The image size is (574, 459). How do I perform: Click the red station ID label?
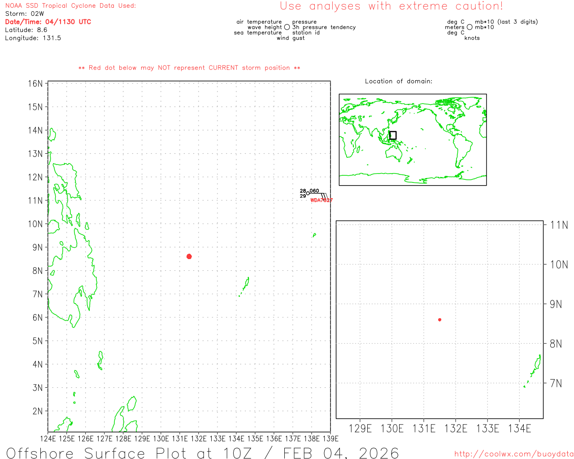click(x=321, y=200)
